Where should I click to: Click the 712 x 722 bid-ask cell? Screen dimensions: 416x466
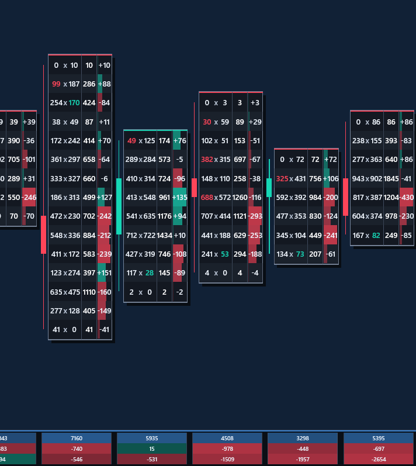click(140, 235)
